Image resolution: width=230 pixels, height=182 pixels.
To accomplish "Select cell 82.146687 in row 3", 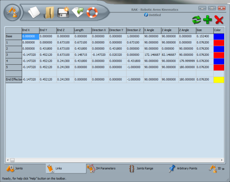I will pyautogui.click(x=170, y=55).
